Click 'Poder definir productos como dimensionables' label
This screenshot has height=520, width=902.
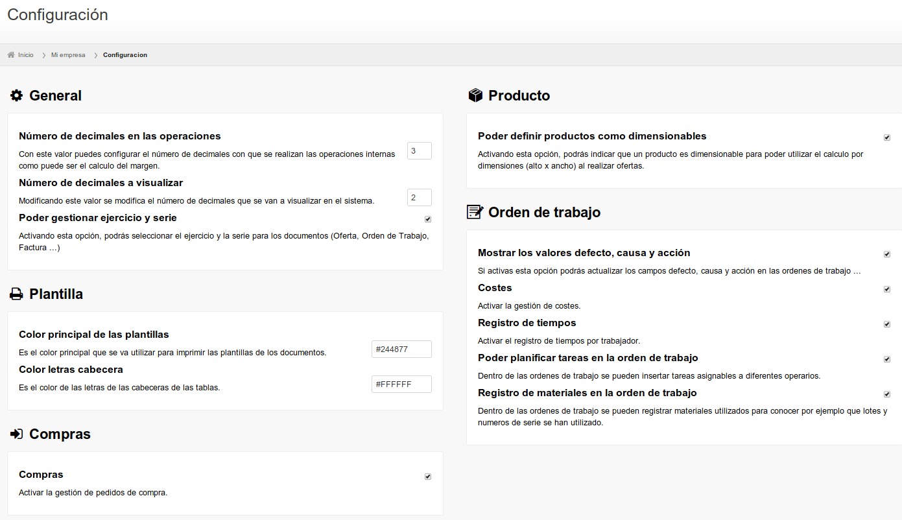coord(592,136)
